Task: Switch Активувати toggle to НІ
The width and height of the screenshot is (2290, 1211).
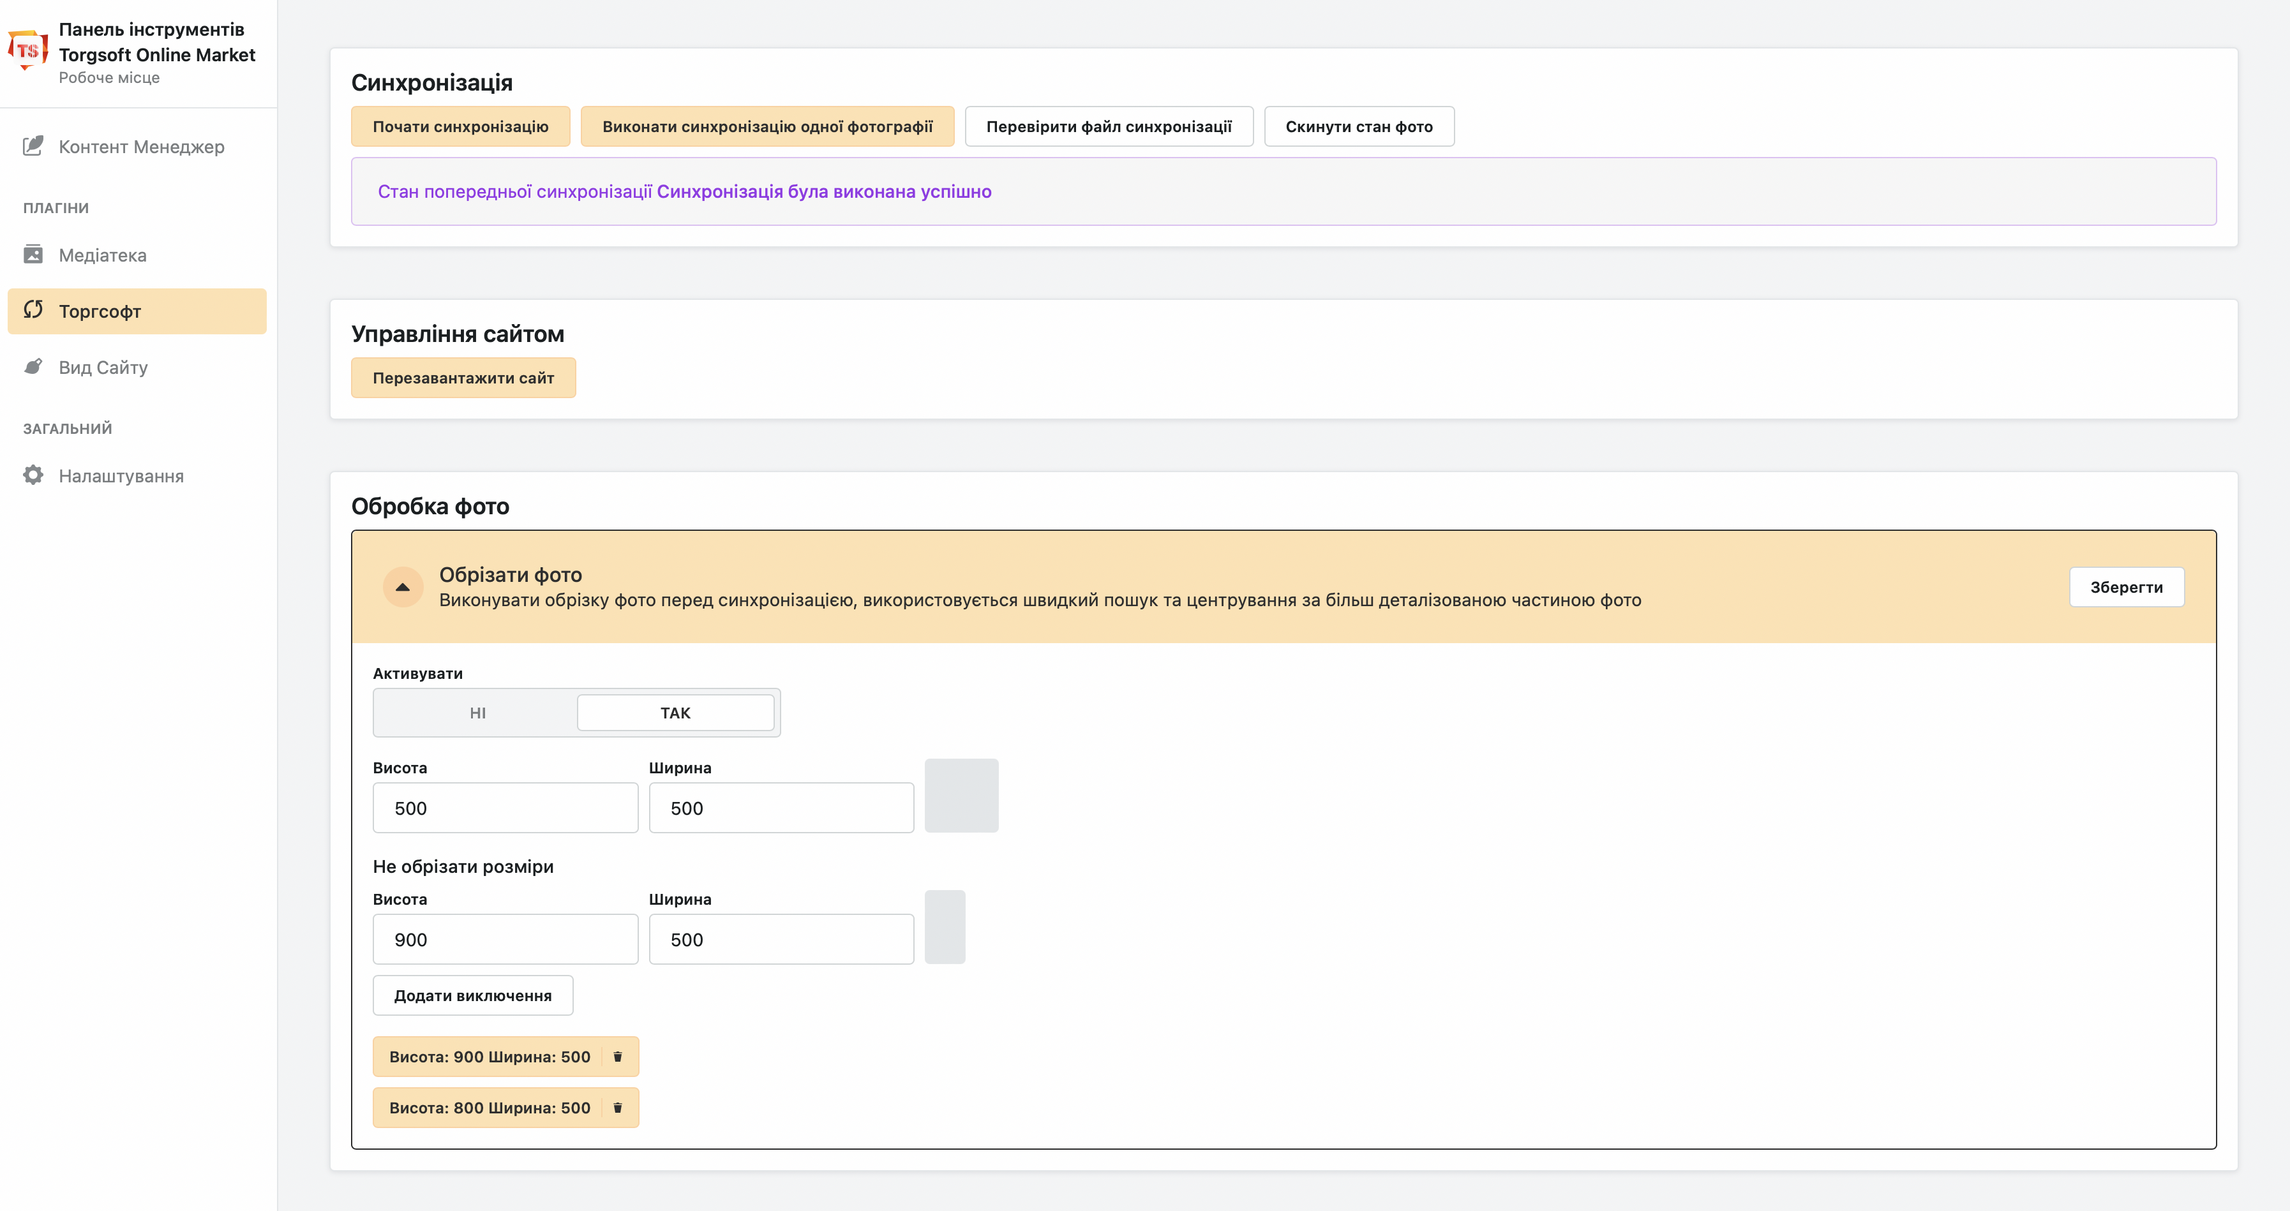Action: 477,713
